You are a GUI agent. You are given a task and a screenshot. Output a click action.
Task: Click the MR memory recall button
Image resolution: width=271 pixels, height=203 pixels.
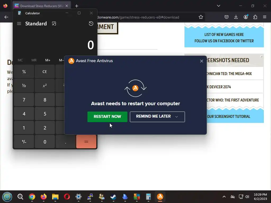click(34, 60)
